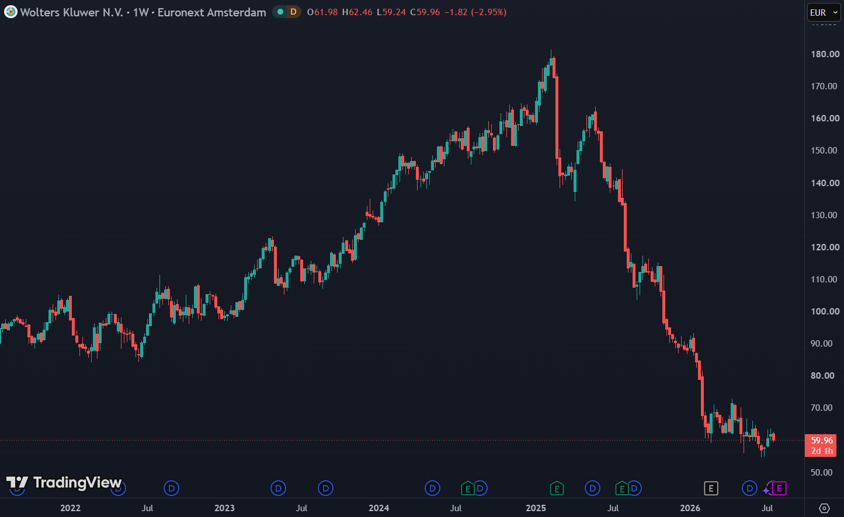Click the 140.00 price axis label
Image resolution: width=844 pixels, height=517 pixels.
[825, 183]
